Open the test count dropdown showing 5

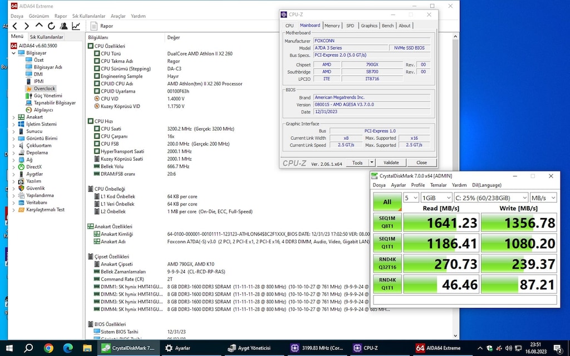coord(411,197)
